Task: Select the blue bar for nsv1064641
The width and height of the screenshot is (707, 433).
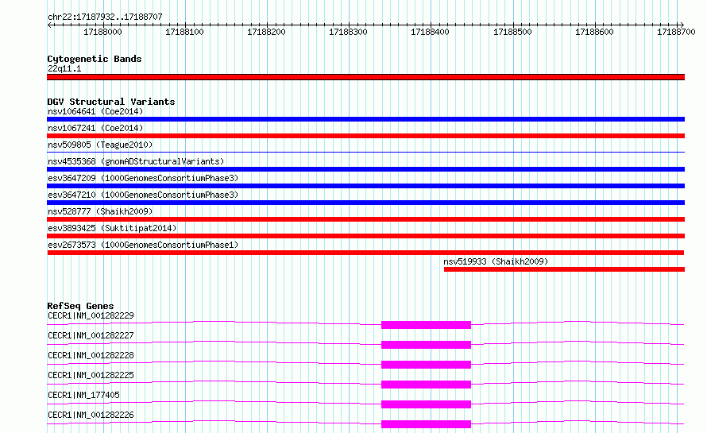Action: [365, 119]
